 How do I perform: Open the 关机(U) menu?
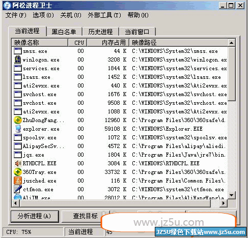(71, 15)
